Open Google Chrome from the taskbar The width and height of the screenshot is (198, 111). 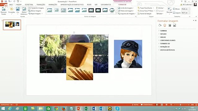pyautogui.click(x=56, y=109)
